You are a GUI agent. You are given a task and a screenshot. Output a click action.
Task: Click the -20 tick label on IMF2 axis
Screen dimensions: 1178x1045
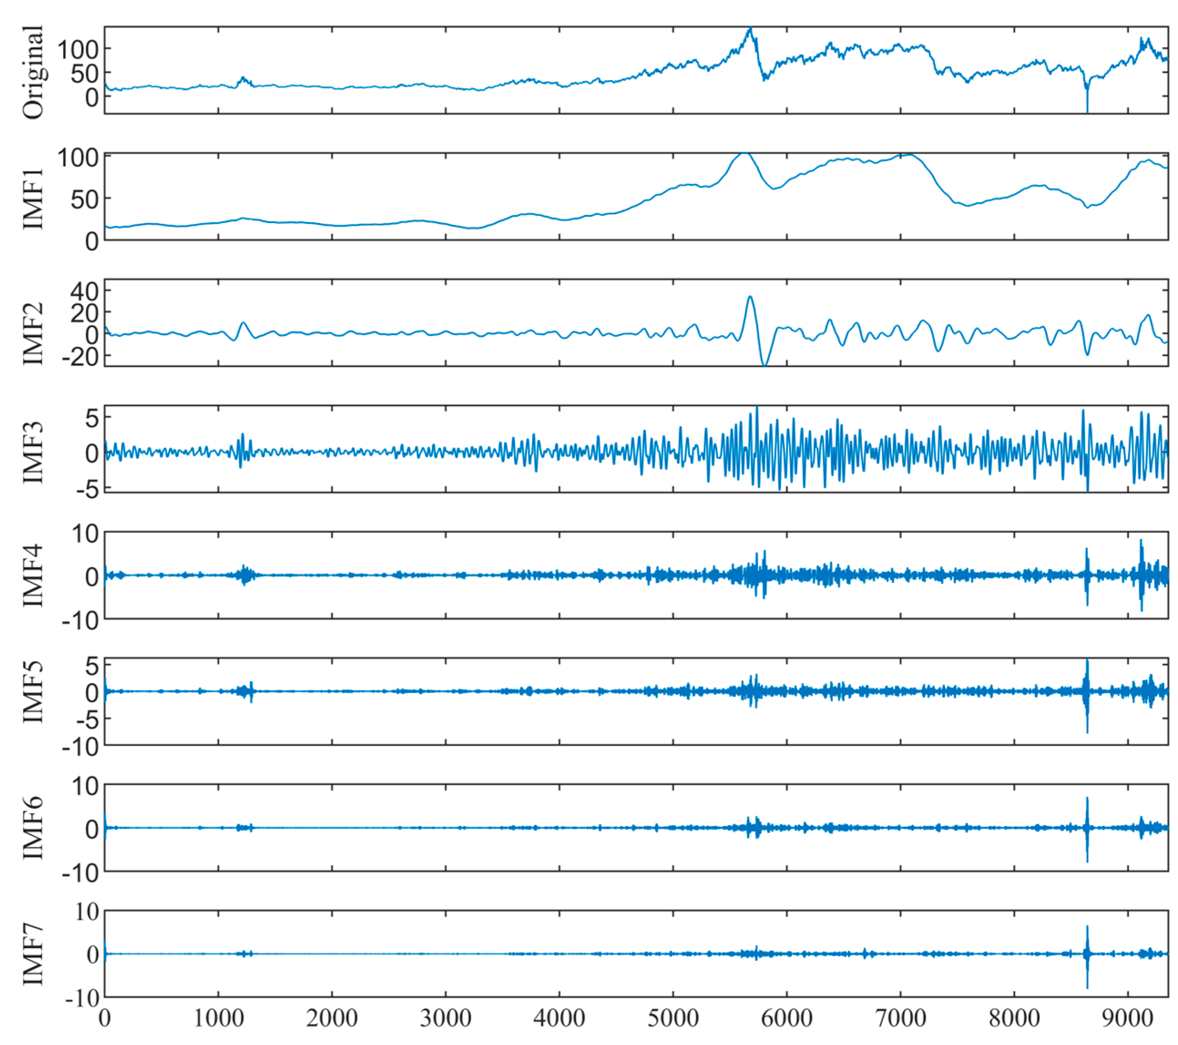click(80, 357)
